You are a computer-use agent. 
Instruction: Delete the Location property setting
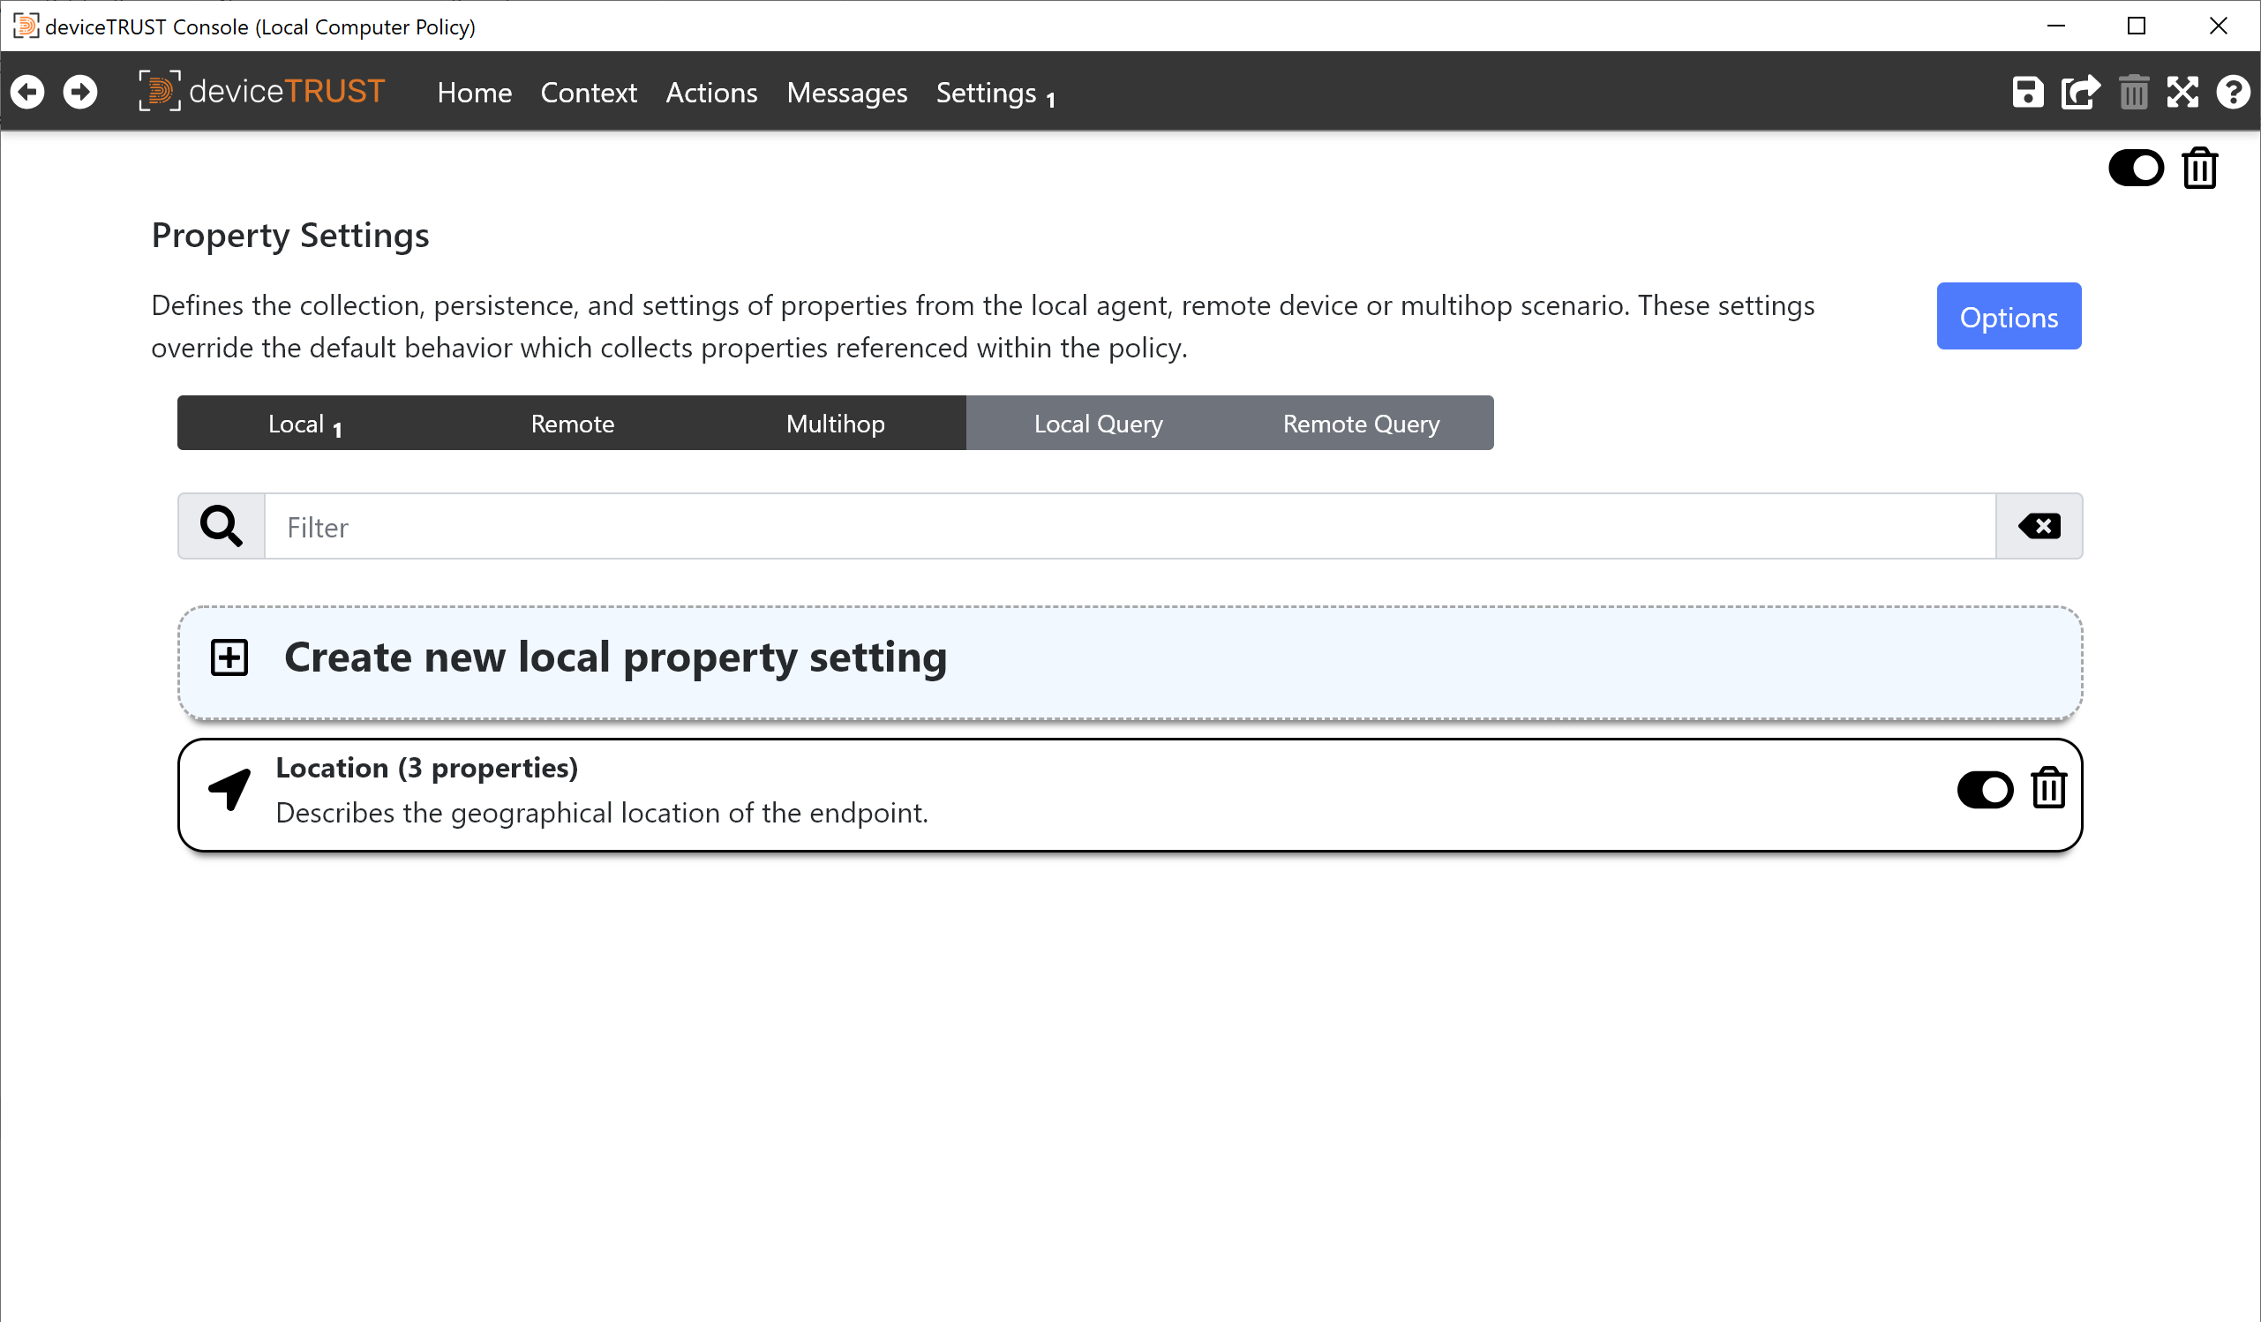(x=2049, y=790)
